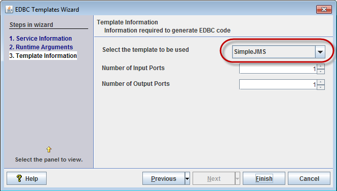This screenshot has width=337, height=191.
Task: Go to Service Information step
Action: (x=41, y=38)
